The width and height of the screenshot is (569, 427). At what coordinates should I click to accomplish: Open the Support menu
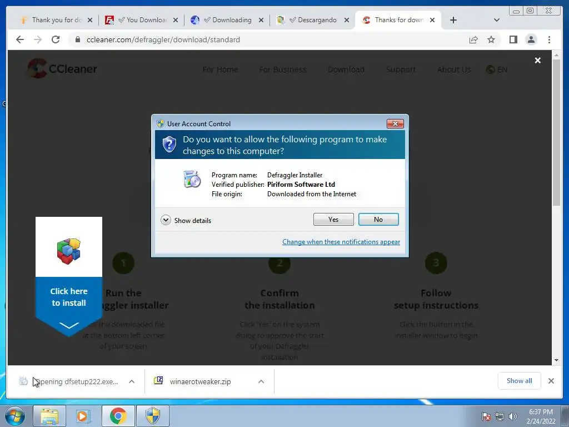(x=401, y=69)
